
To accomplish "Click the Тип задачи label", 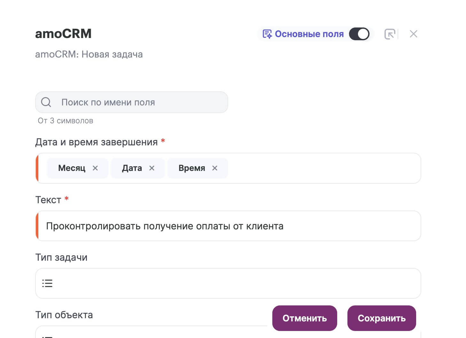I will point(61,257).
